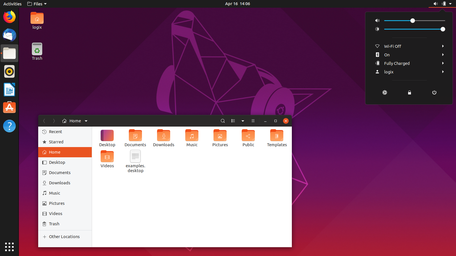Screen dimensions: 456x256
Task: Open the Templates folder icon
Action: (276, 136)
